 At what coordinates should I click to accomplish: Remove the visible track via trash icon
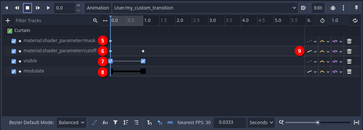click(x=349, y=61)
